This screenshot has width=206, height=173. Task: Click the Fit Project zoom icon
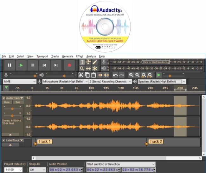tap(150, 75)
